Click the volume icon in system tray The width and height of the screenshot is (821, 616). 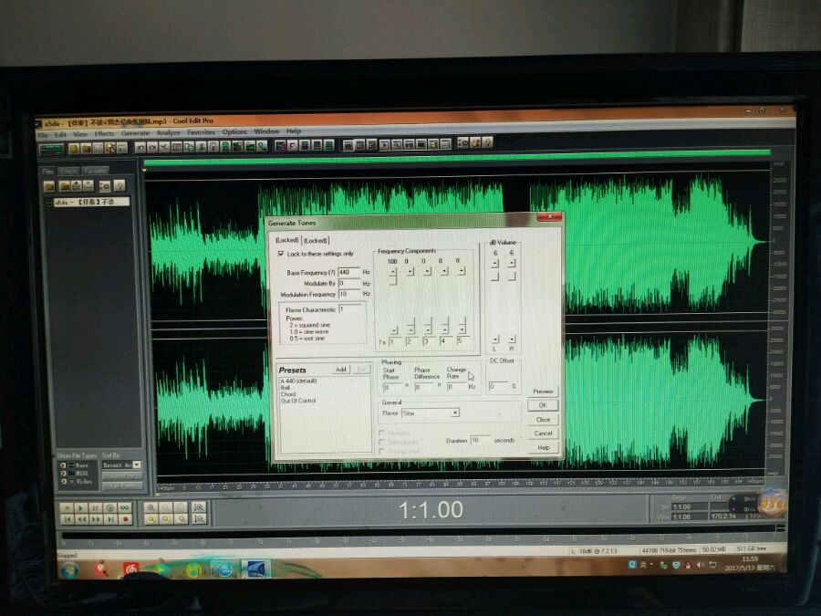tap(701, 565)
